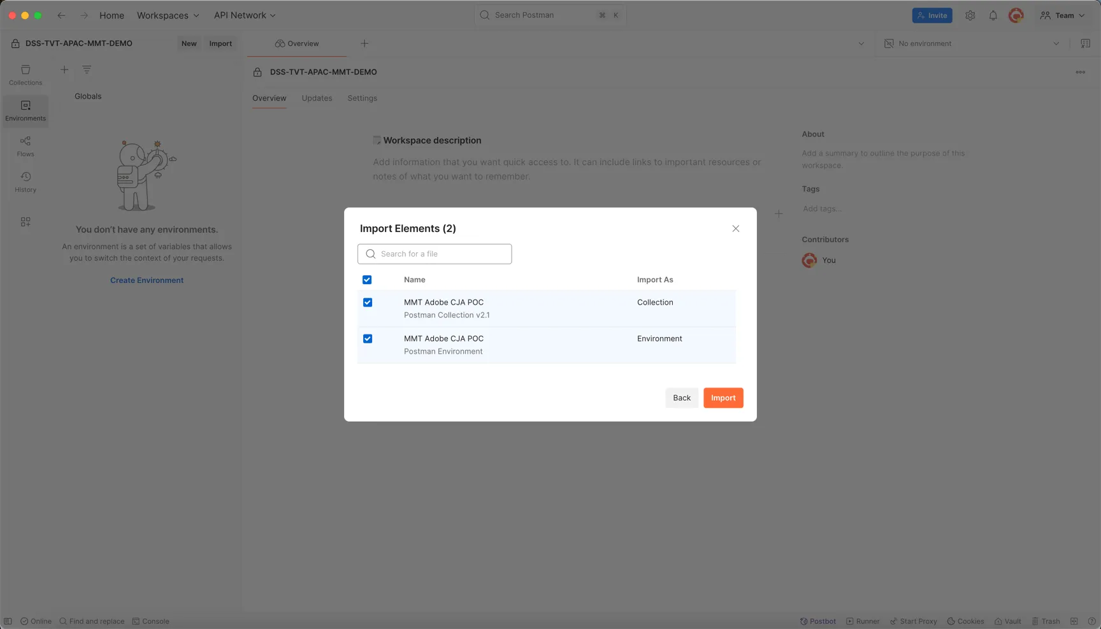Screen dimensions: 1101x629
Task: Click the DSS-TVT-APAC-MMT-DEMO workspace name in sidebar
Action: coord(79,43)
